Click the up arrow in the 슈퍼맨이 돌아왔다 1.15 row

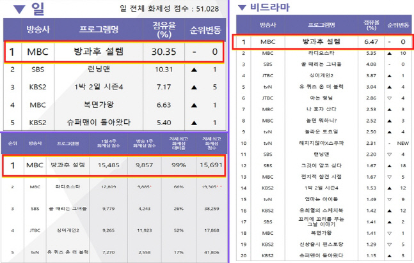tap(390, 255)
